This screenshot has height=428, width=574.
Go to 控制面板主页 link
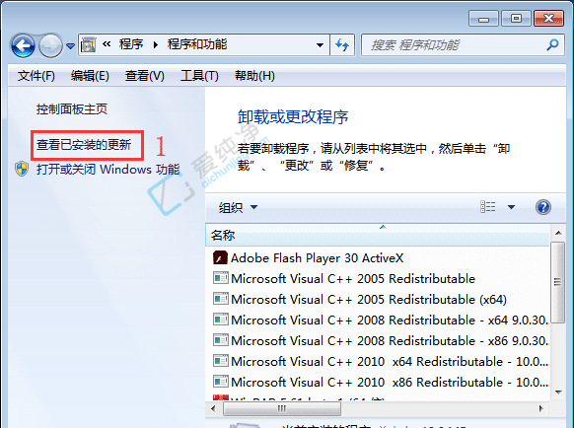click(72, 108)
